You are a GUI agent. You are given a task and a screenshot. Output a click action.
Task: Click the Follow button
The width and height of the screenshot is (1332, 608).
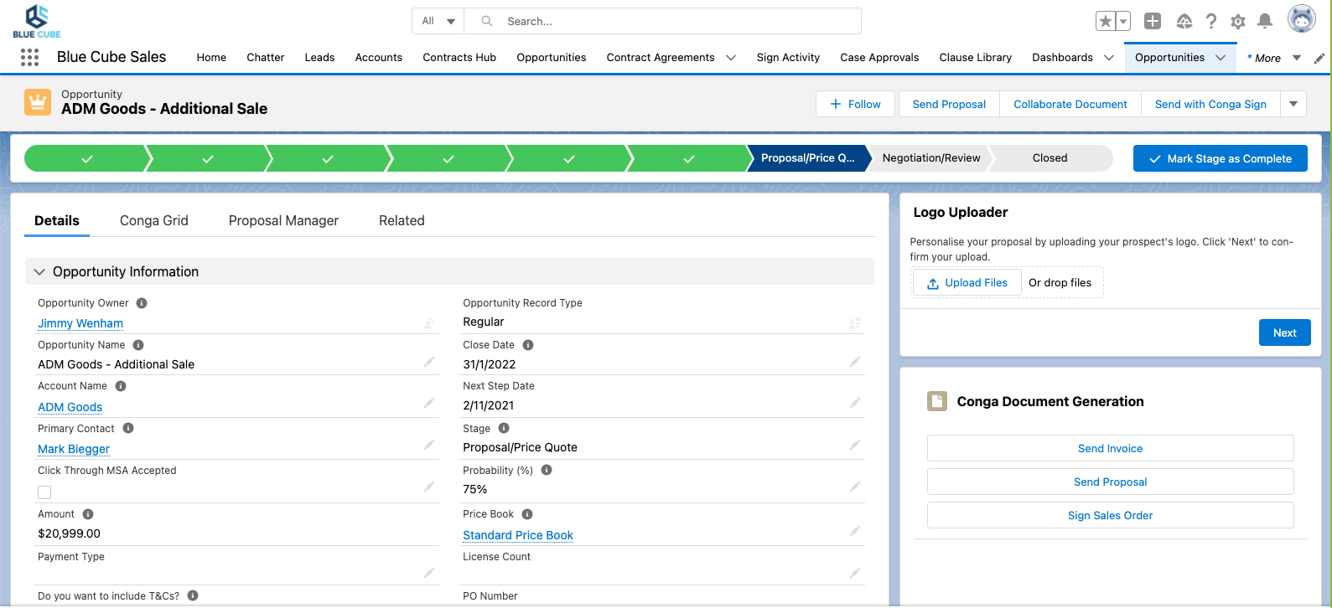coord(855,104)
